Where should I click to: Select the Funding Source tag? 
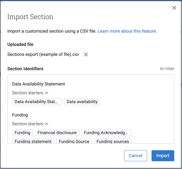coord(74,141)
